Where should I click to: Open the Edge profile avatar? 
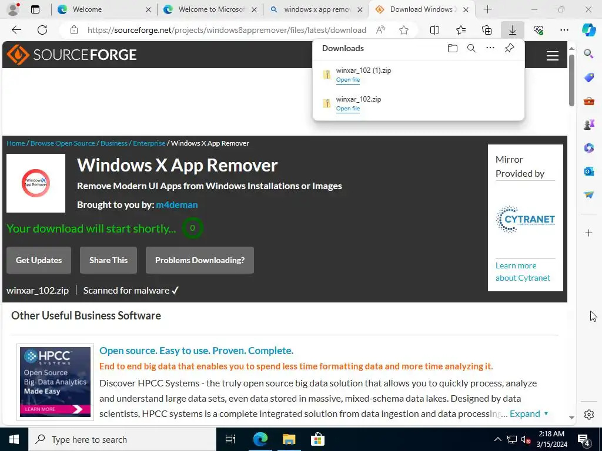click(x=13, y=9)
